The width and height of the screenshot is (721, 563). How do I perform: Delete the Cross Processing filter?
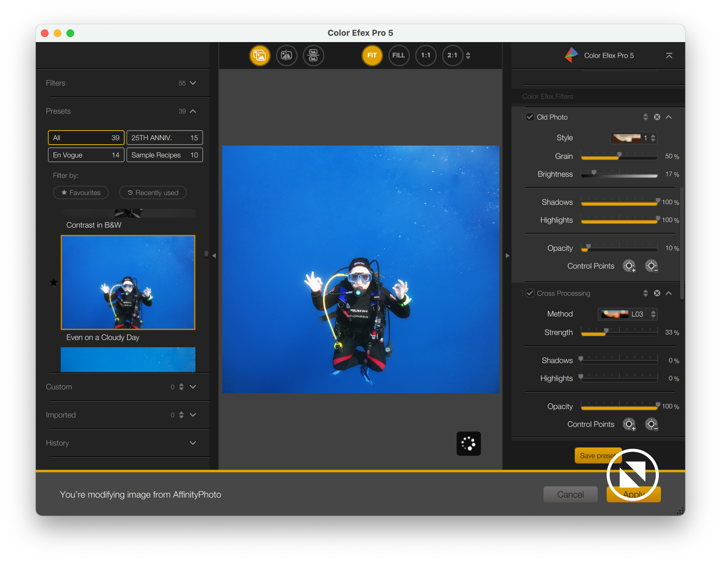(657, 293)
